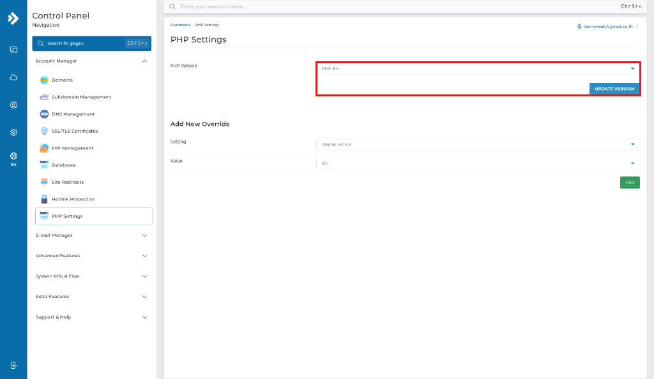The image size is (654, 379).
Task: Expand the Advanced Features section
Action: [92, 256]
